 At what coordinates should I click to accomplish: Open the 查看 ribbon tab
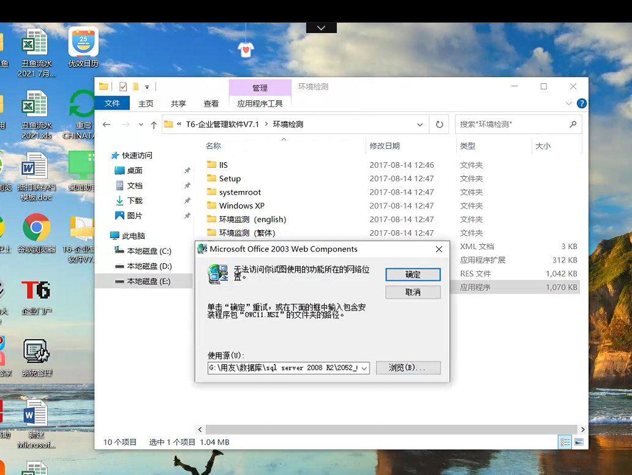point(211,103)
